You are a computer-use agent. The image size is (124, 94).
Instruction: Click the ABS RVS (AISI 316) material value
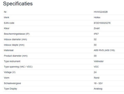coord(104,50)
